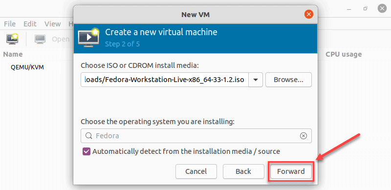Click the wizard monitor icon in dialog header
Screen dimensions: 391x190
[x=88, y=38]
